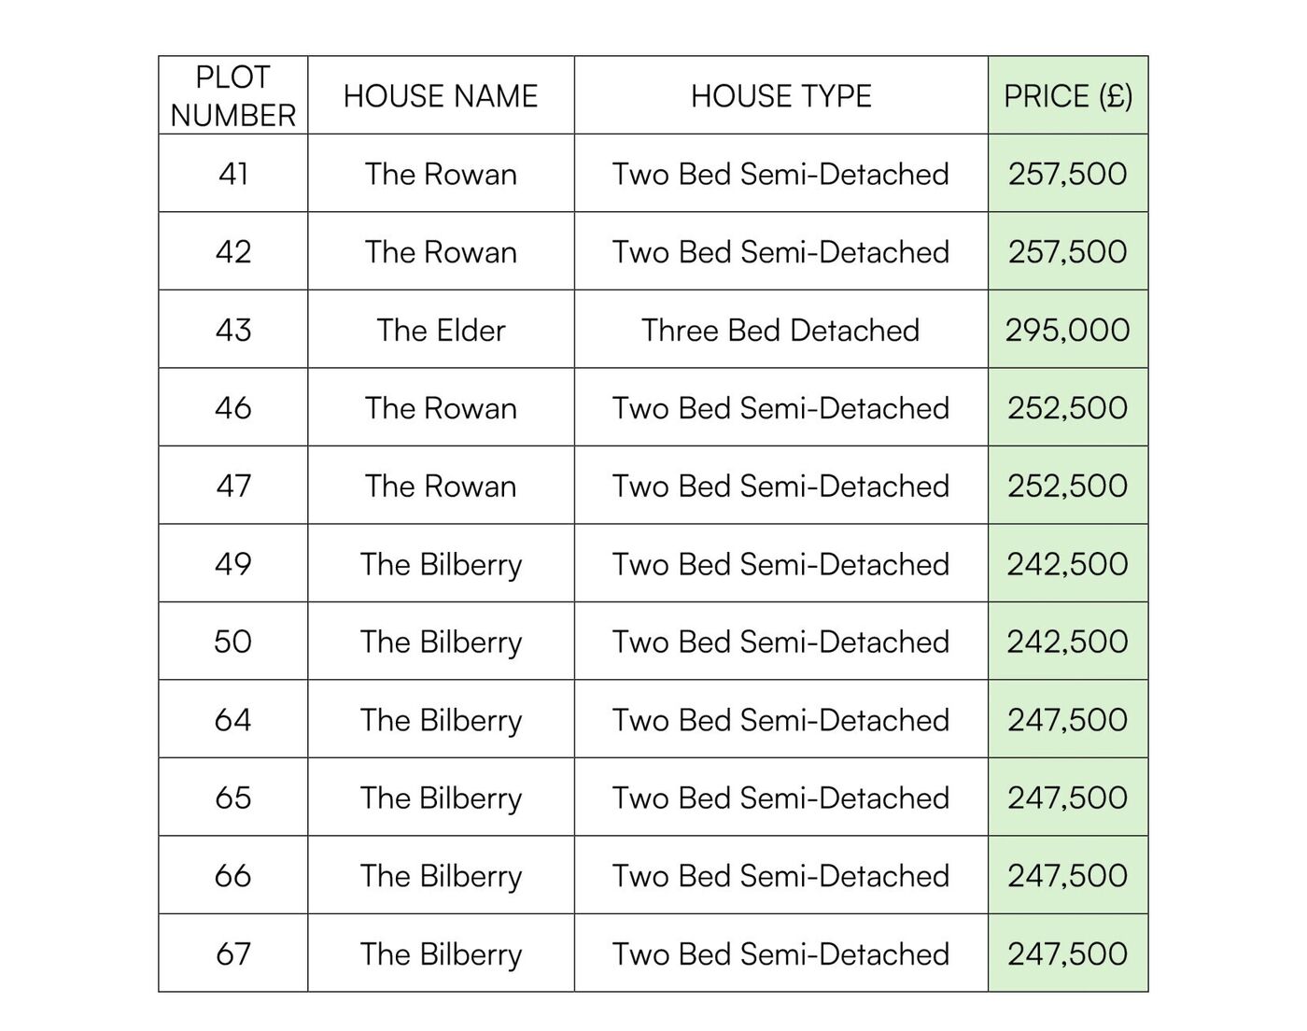Select The Rowan name for plot 41

tap(441, 174)
